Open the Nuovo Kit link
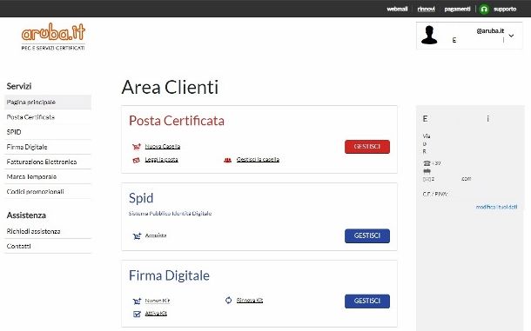 click(x=158, y=301)
